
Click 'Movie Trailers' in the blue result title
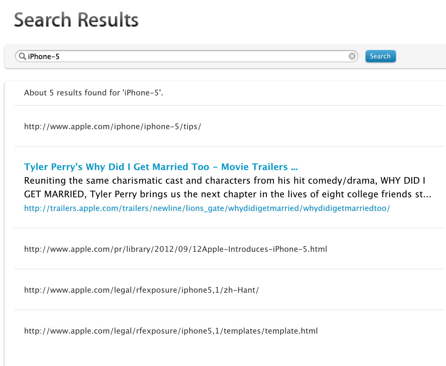pyautogui.click(x=254, y=167)
